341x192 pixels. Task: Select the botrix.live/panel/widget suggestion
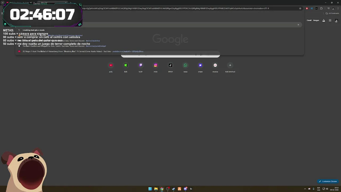click(159, 46)
